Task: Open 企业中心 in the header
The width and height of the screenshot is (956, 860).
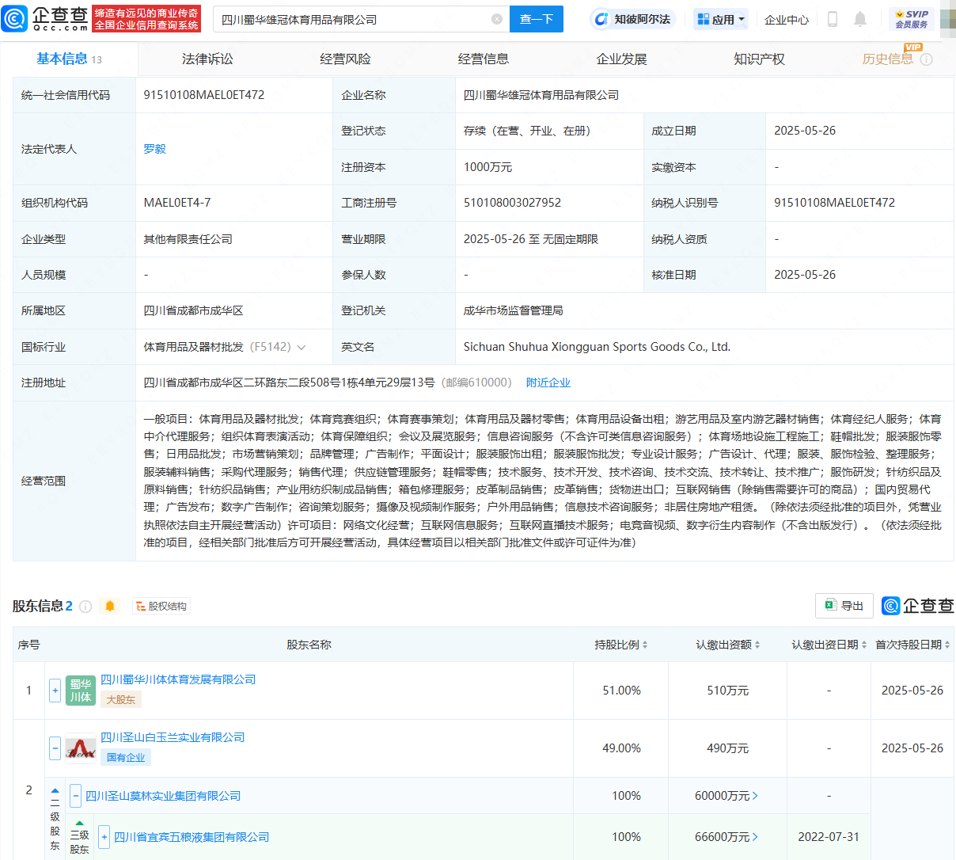Action: coord(787,20)
